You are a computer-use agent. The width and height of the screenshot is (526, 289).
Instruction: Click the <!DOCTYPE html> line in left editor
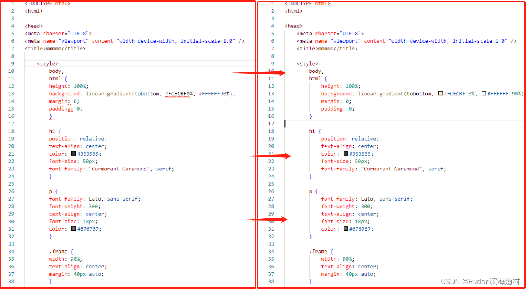coord(47,3)
